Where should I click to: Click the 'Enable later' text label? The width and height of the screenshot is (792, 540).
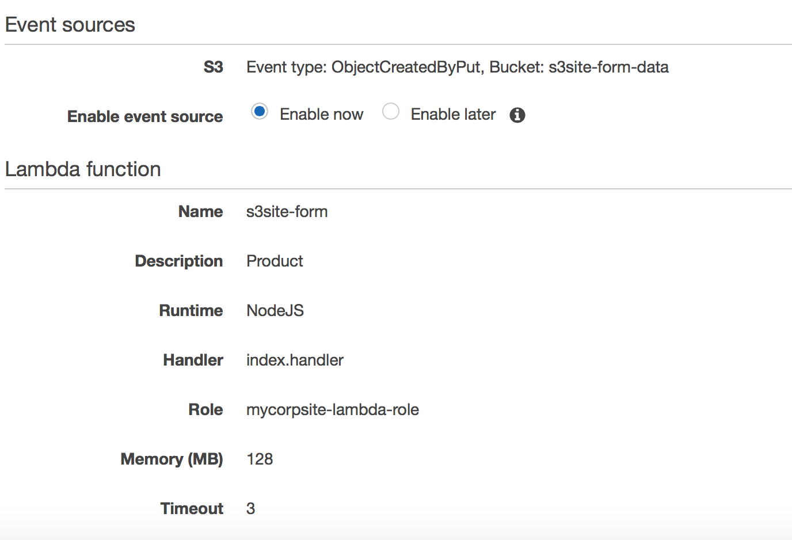(453, 115)
